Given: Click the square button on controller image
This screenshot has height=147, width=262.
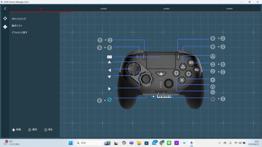Looking at the screenshot, I should pos(176,73).
